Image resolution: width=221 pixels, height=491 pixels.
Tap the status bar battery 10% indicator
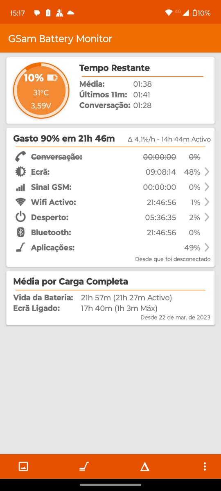[x=201, y=13]
